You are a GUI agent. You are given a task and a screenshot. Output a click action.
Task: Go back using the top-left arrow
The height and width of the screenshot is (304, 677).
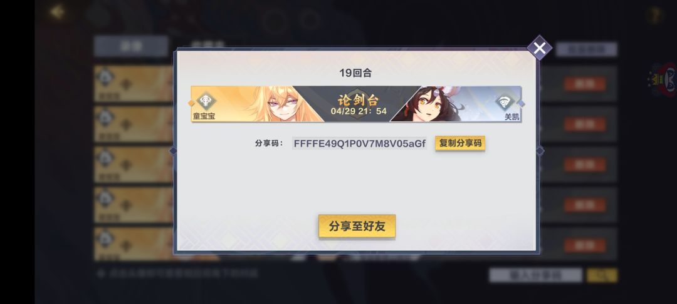coord(57,12)
